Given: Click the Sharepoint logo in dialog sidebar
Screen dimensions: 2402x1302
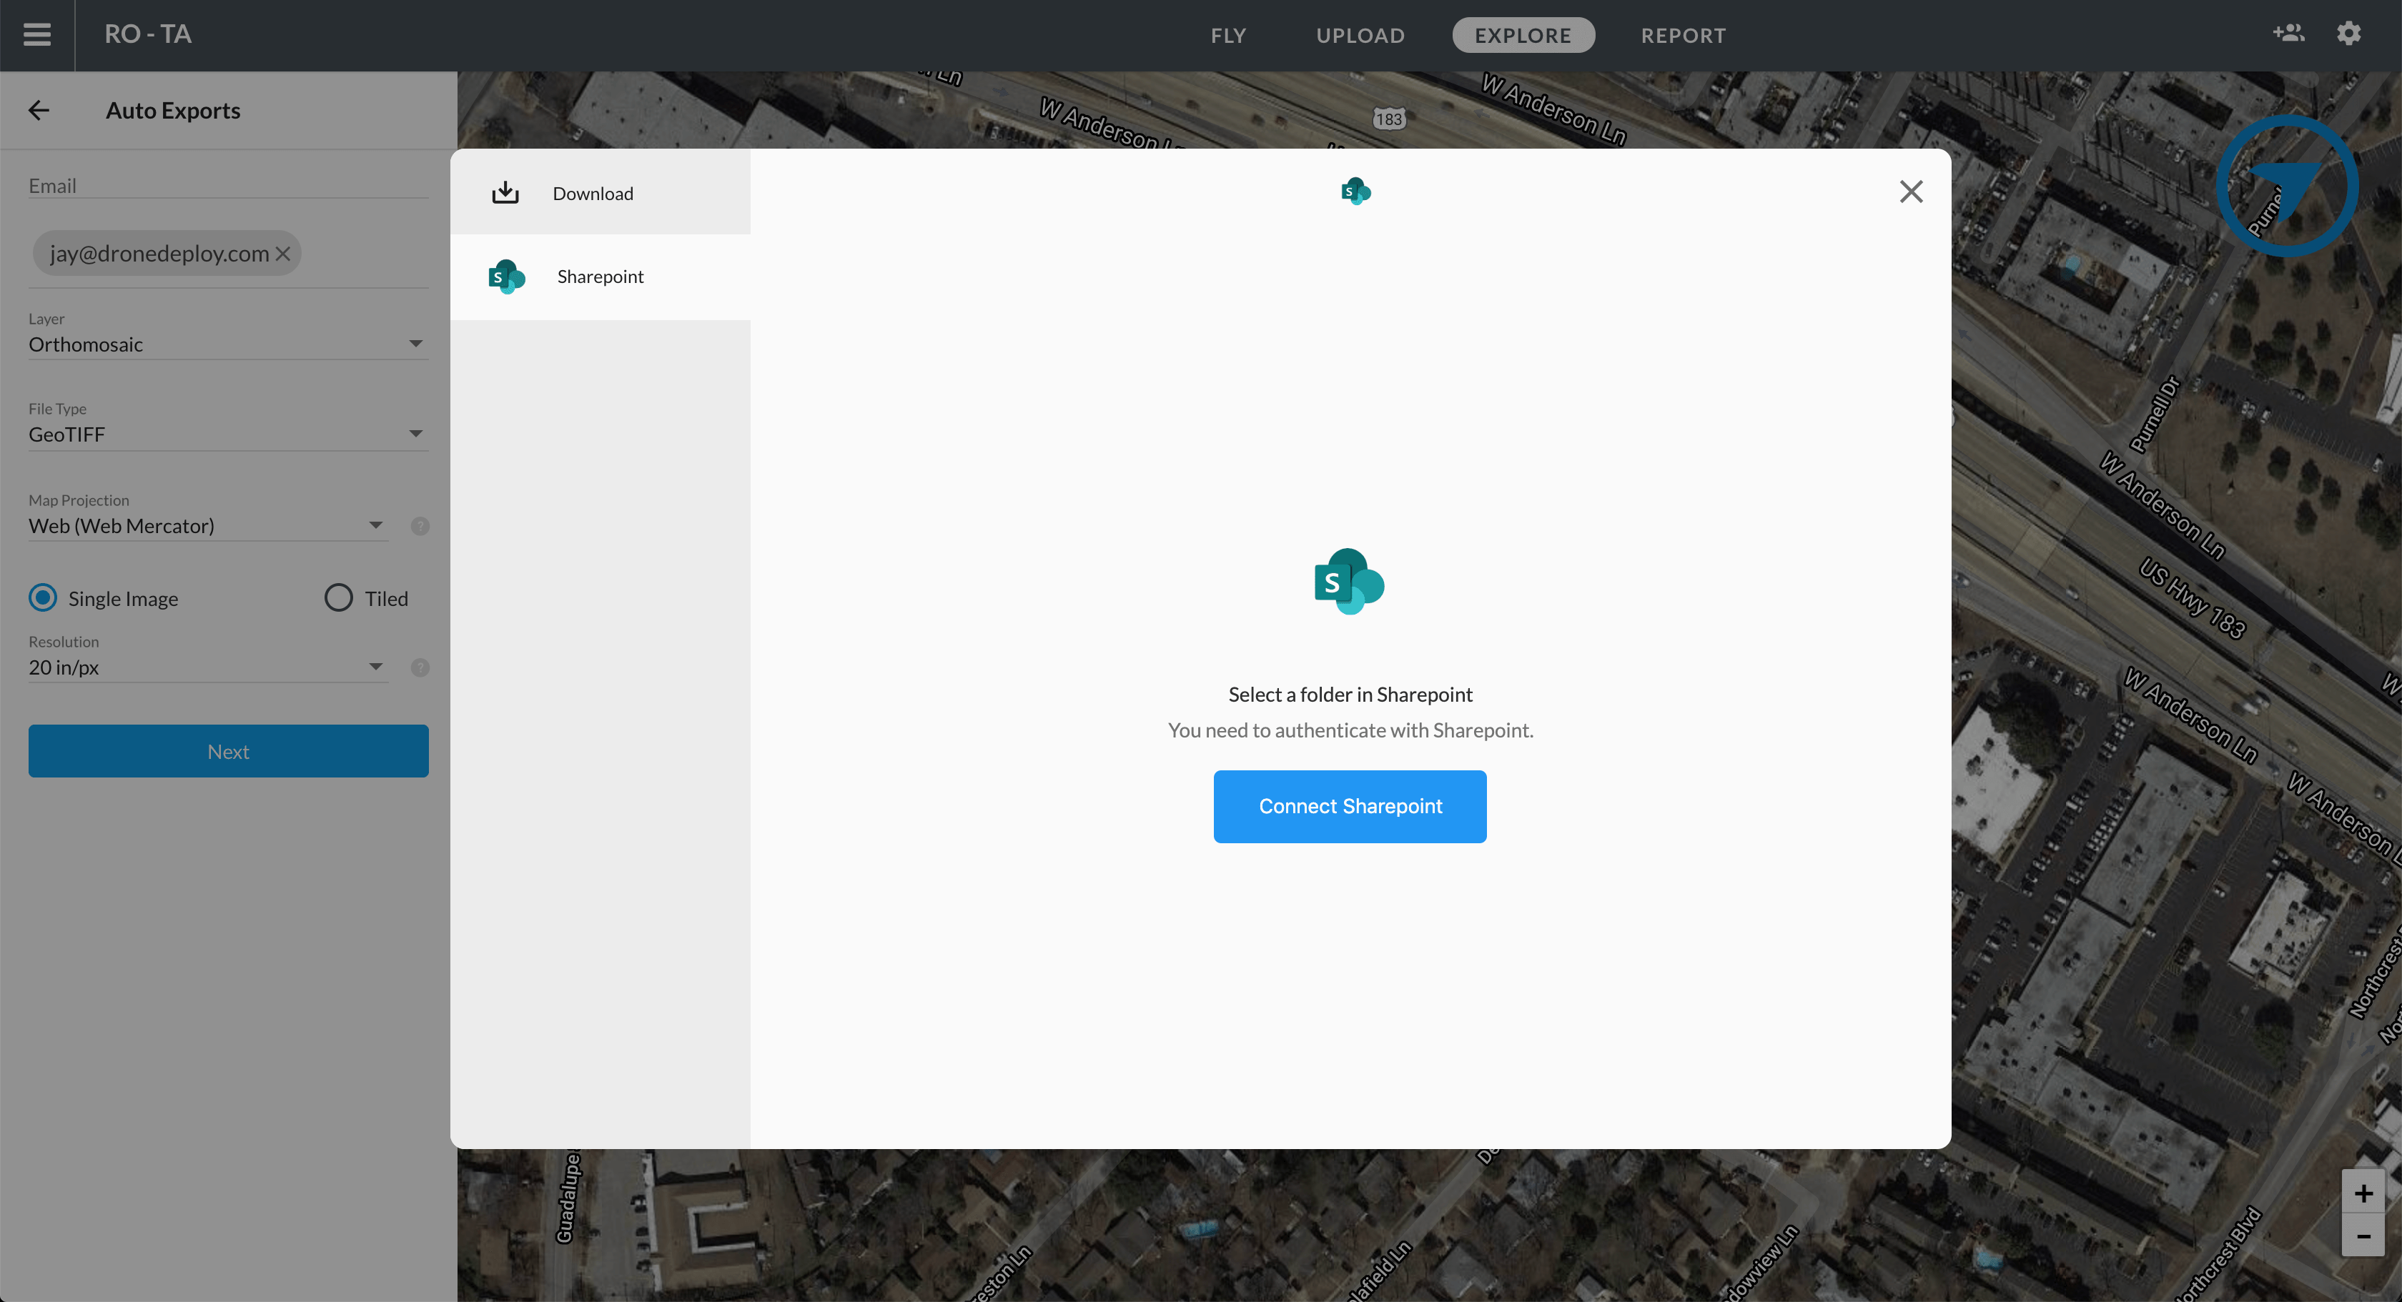Looking at the screenshot, I should 508,277.
